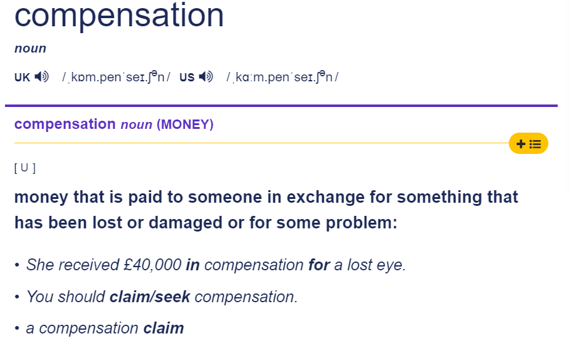Screen dimensions: 569x341
Task: Click the bold "claim/seek" collocation
Action: (150, 297)
